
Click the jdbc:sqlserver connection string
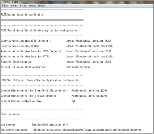pyautogui.click(x=87, y=130)
